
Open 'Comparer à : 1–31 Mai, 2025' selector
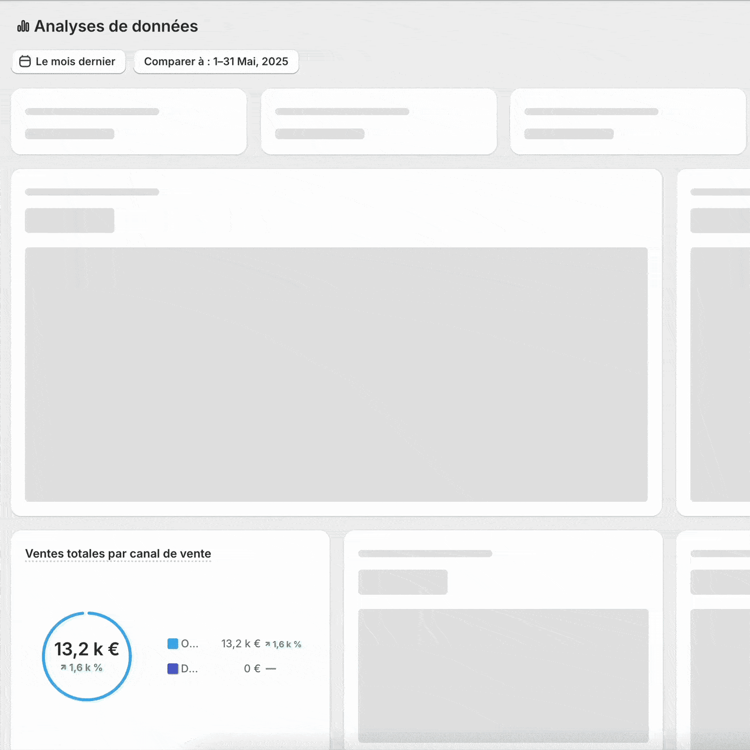(x=216, y=61)
